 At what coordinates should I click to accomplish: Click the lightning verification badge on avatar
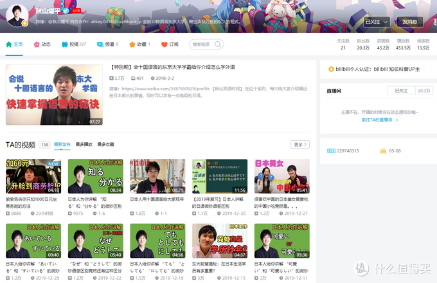click(x=25, y=23)
